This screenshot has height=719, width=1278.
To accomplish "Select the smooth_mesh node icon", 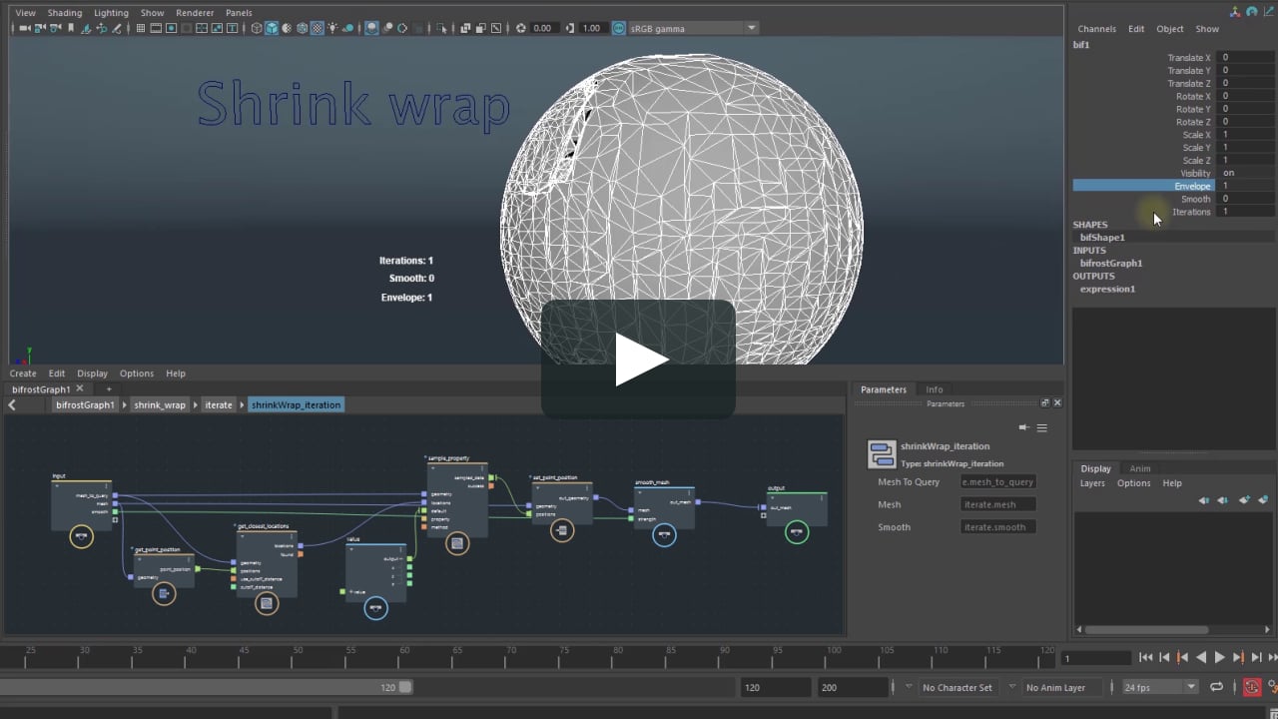I will tap(664, 535).
